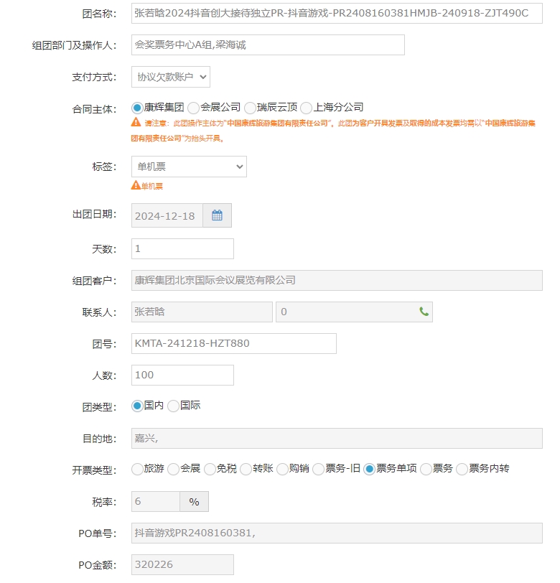Choose 旅游 invoice type
The width and height of the screenshot is (560, 583).
137,470
